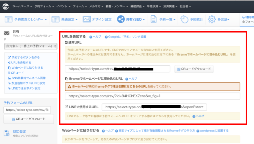
Task: Click the SelectType logo in top-left corner
Action: coord(5,6)
